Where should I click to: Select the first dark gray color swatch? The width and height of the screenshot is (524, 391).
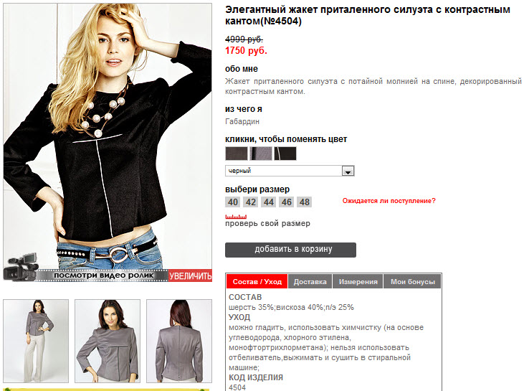point(237,154)
